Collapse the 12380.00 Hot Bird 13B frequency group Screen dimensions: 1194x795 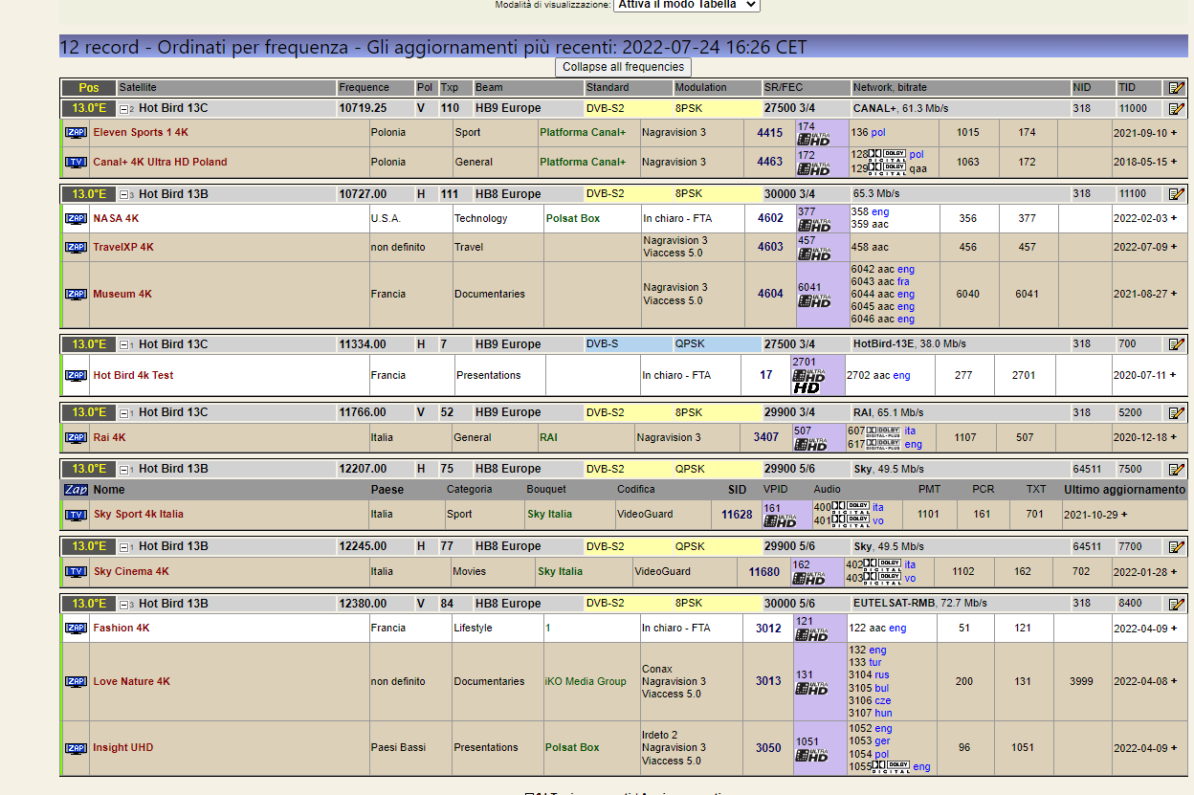coord(124,605)
